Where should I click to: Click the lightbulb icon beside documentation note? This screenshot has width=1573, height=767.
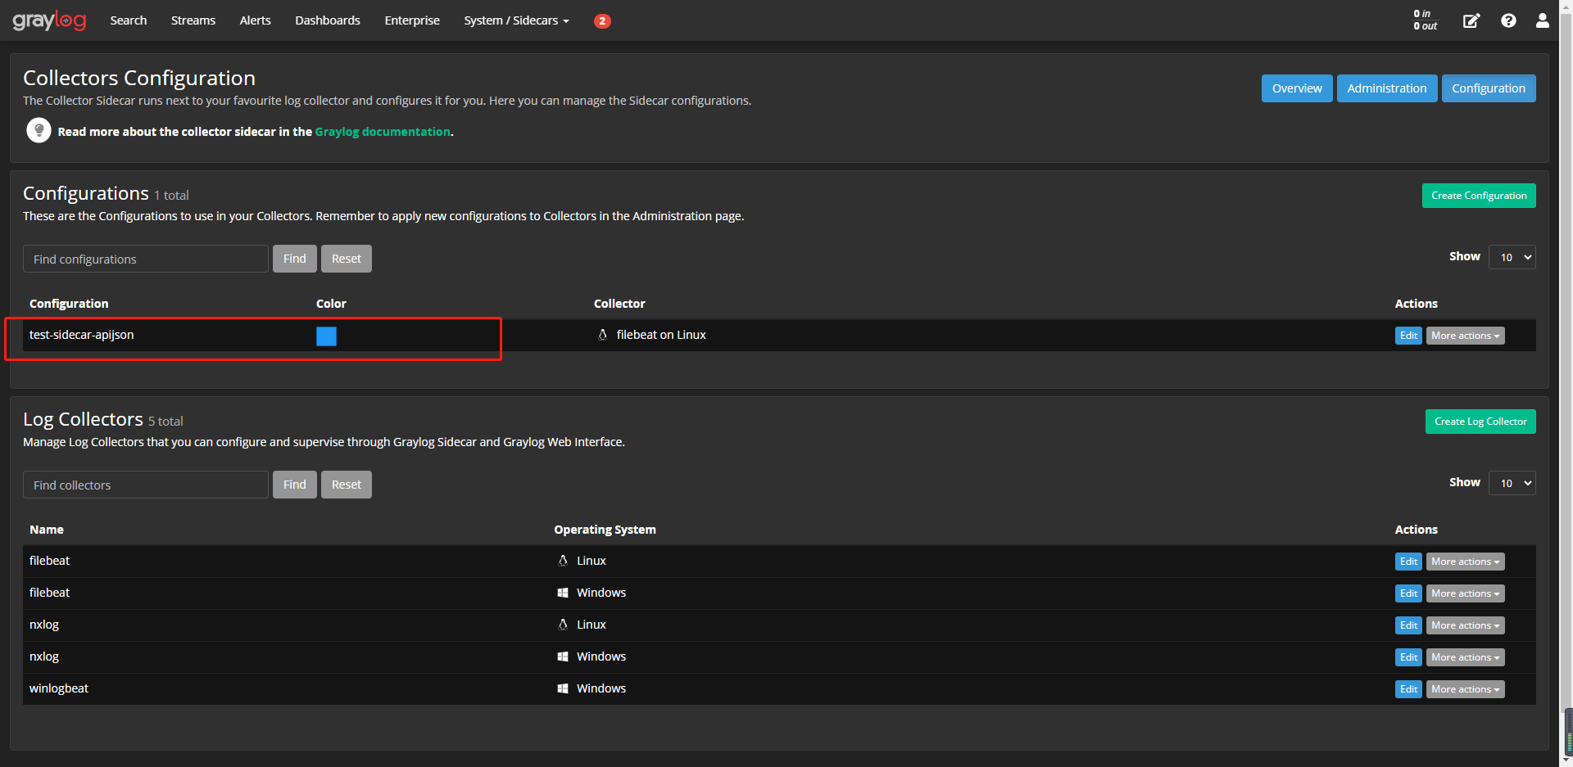[39, 129]
